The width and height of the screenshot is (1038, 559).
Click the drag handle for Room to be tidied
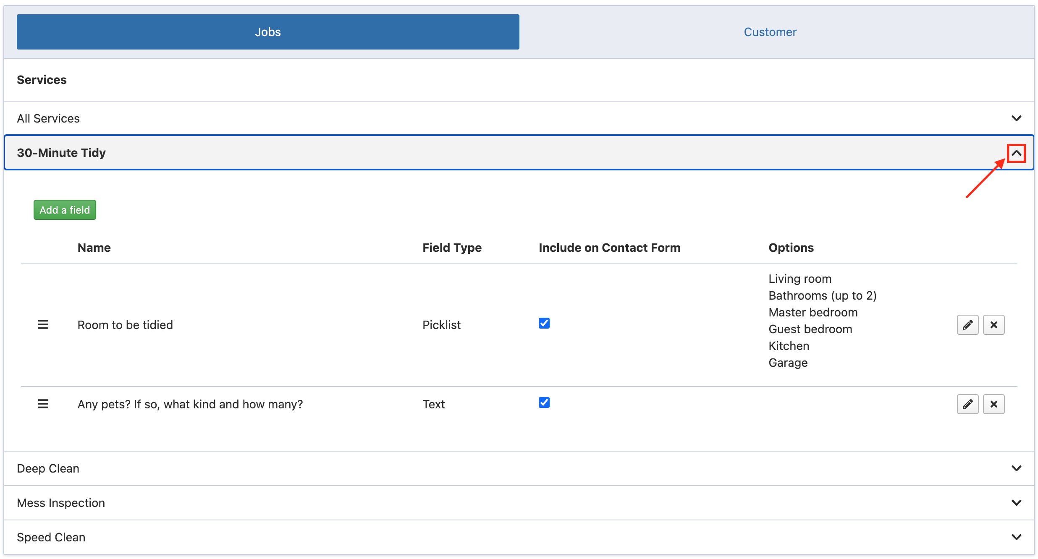pyautogui.click(x=43, y=325)
